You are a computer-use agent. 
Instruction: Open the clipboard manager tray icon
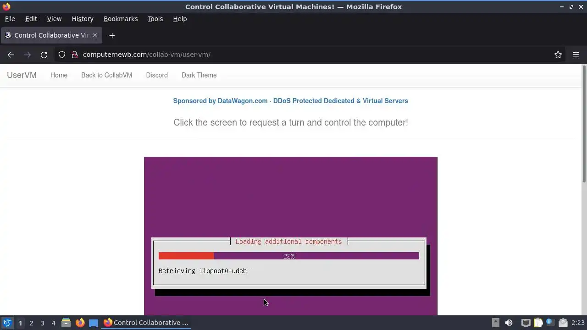538,323
